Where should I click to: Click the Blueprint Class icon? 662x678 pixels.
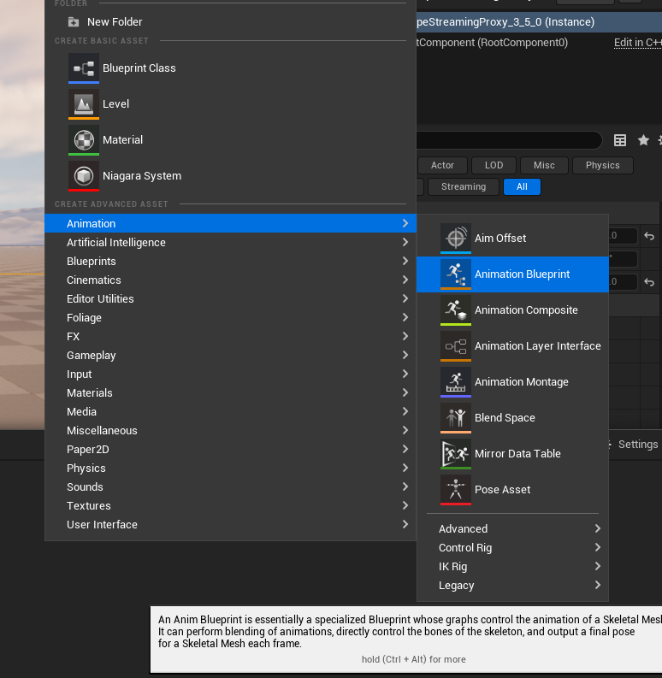tap(84, 68)
